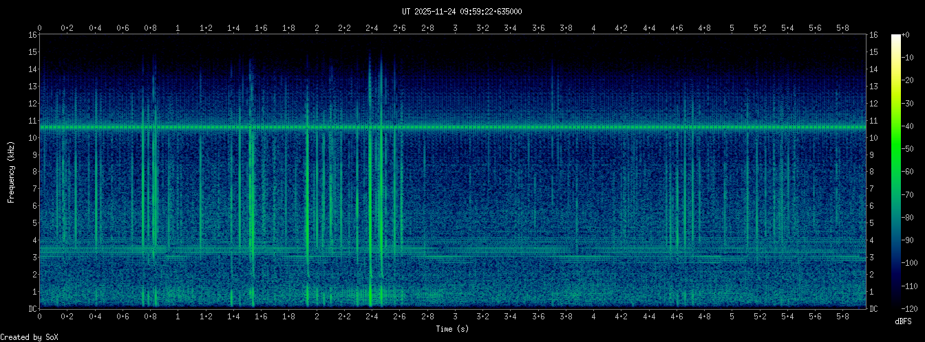Image resolution: width=925 pixels, height=342 pixels.
Task: Click the 4 second mark on the bottom time axis
Action: coord(593,317)
